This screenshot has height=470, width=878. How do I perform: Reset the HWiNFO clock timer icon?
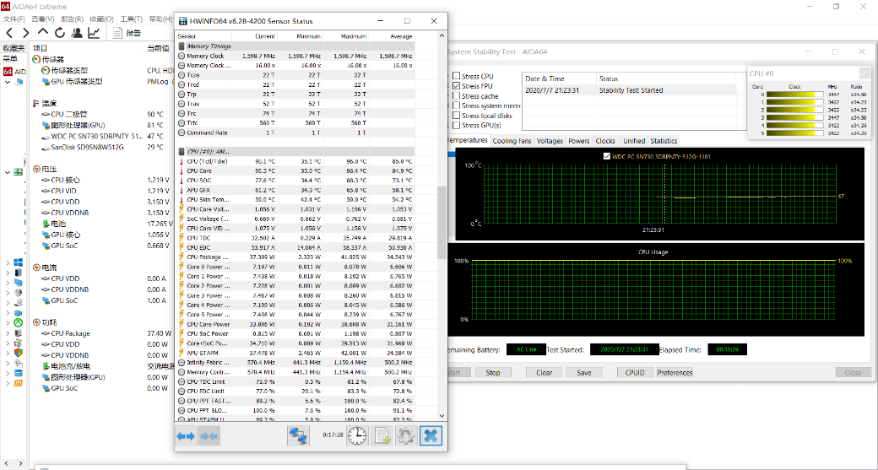click(358, 435)
